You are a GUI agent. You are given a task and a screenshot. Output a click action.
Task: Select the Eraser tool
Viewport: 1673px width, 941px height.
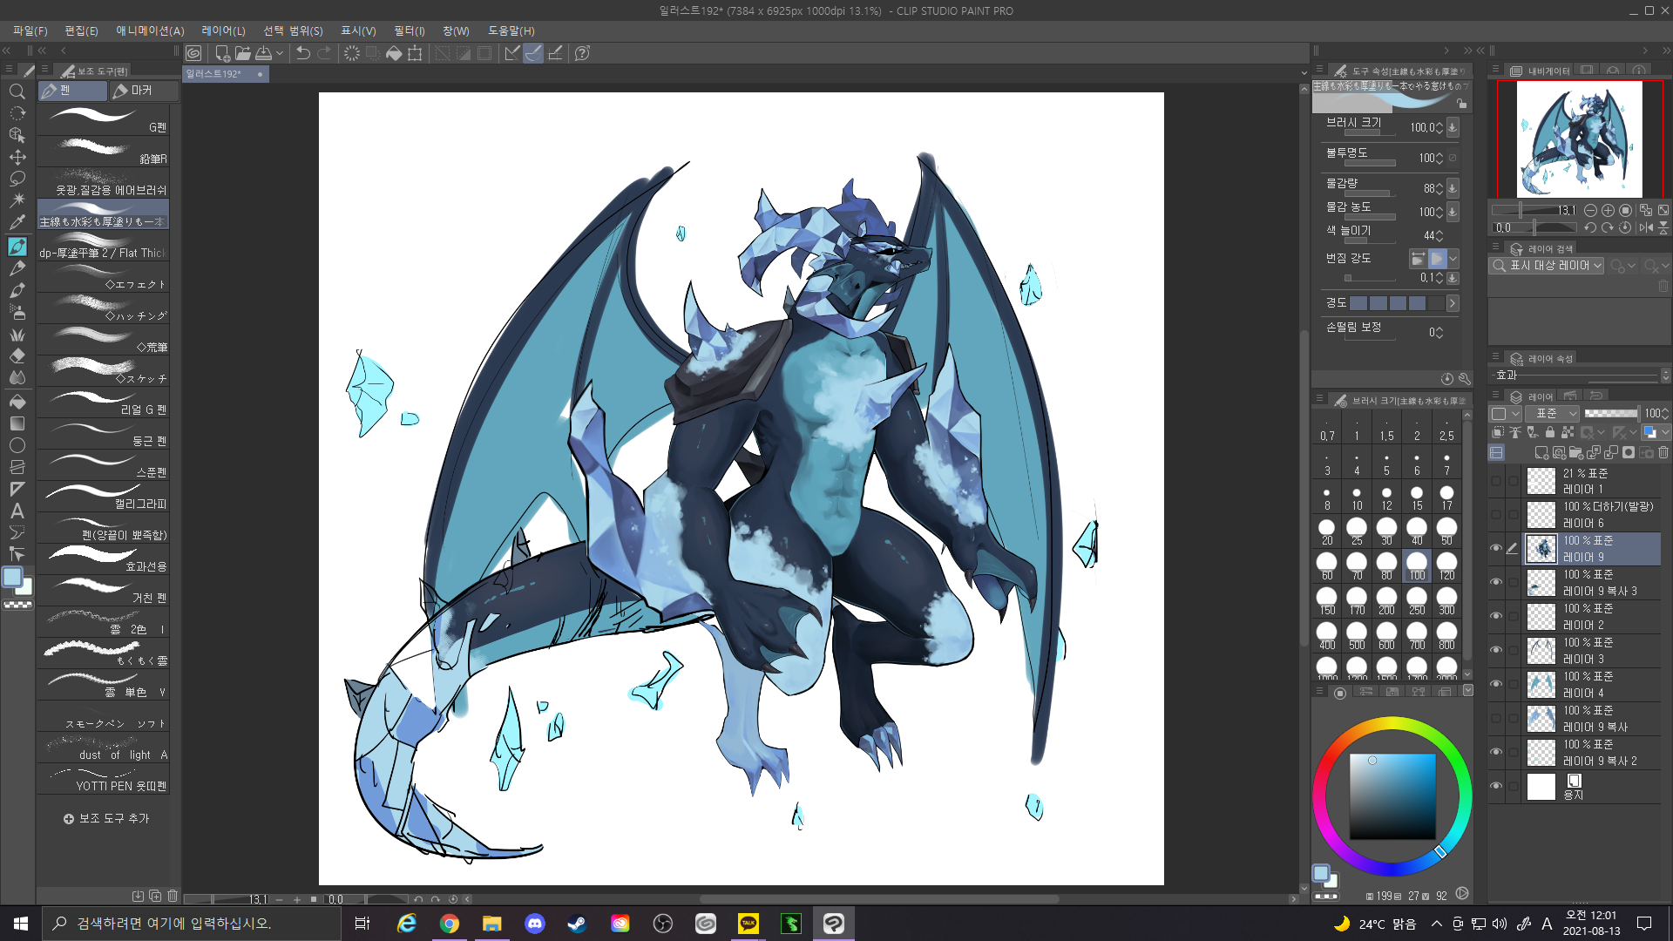coord(17,355)
